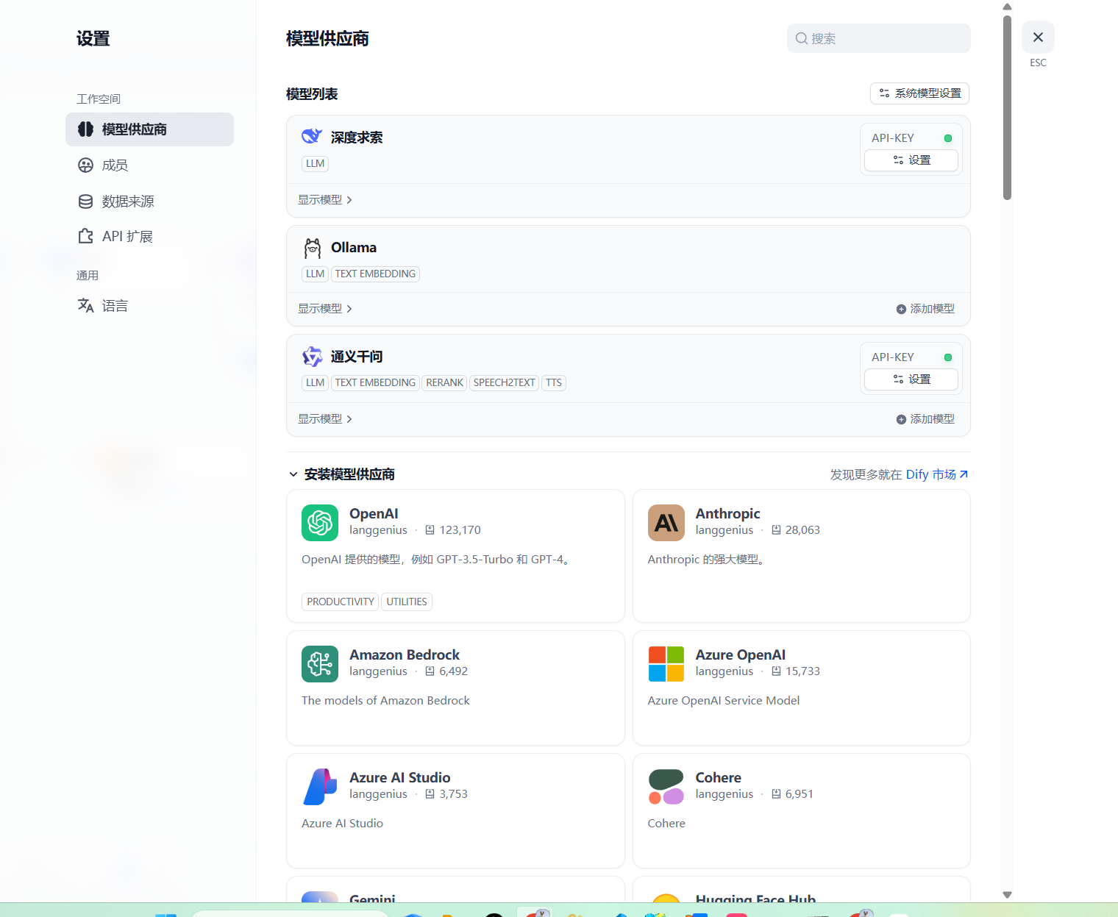
Task: Click the 通义千问 API-KEY status indicator
Action: click(x=948, y=357)
